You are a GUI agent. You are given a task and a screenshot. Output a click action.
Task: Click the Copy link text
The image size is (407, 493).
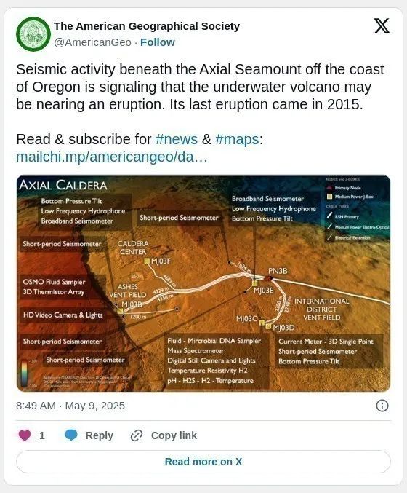coord(174,435)
